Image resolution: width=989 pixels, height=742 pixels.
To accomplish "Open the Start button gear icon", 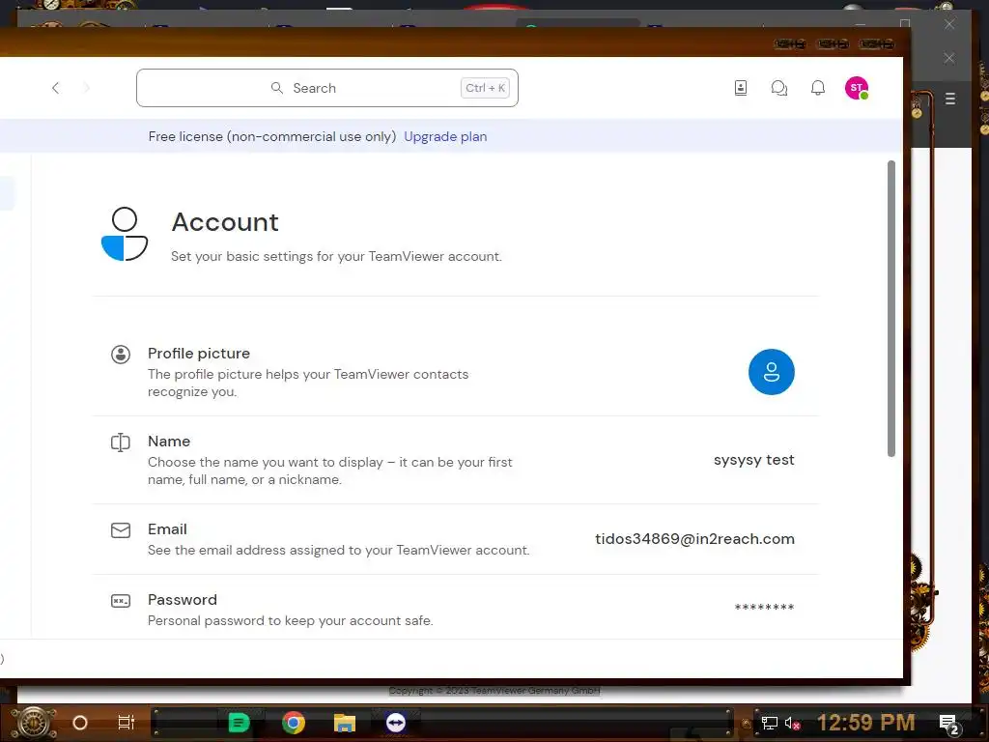I will pos(34,723).
